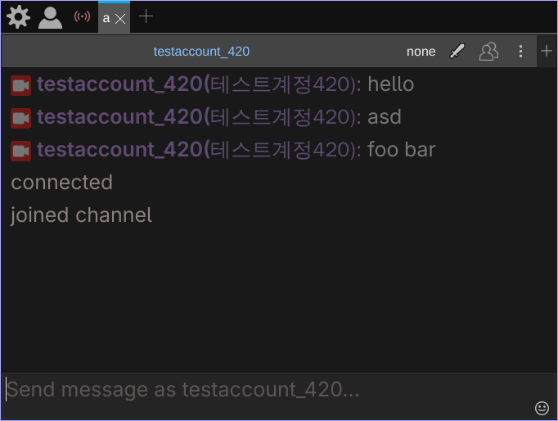Toggle moderation mode sword icon
Image resolution: width=558 pixels, height=421 pixels.
pos(457,52)
